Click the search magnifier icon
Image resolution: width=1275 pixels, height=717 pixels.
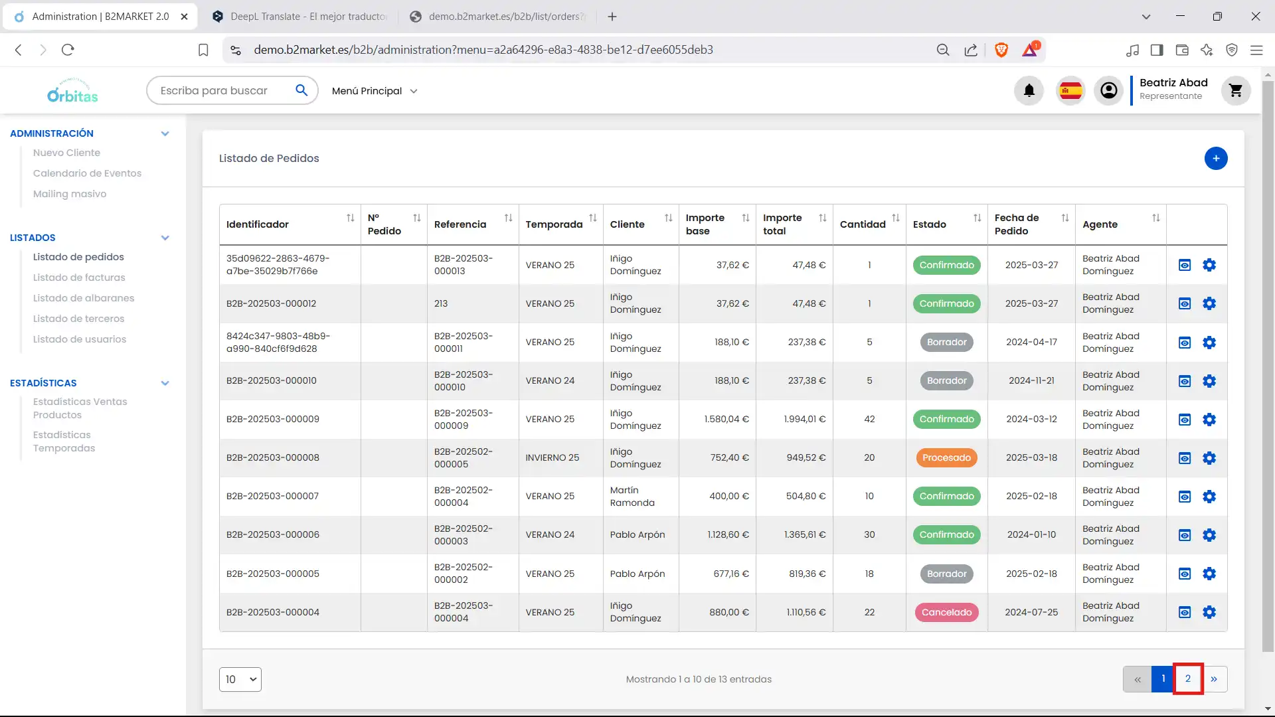coord(301,90)
